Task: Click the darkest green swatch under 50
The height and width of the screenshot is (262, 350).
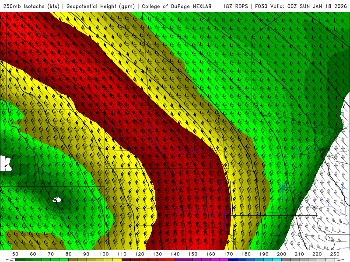Action: click(x=20, y=260)
